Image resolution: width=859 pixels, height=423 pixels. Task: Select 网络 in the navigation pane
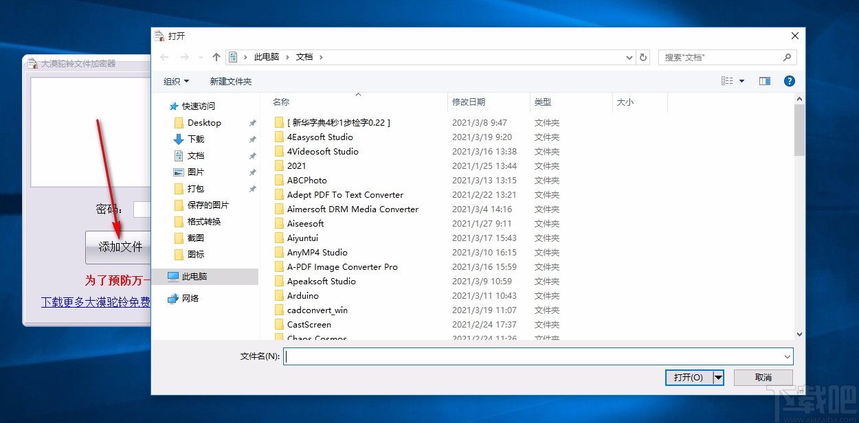(190, 298)
